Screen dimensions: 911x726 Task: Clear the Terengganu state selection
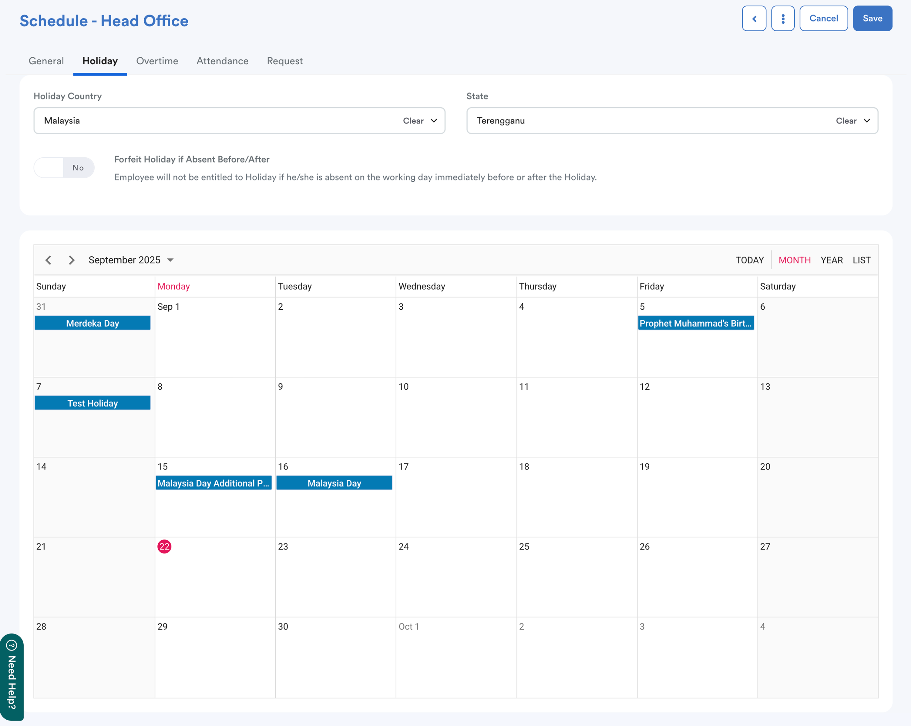[846, 121]
